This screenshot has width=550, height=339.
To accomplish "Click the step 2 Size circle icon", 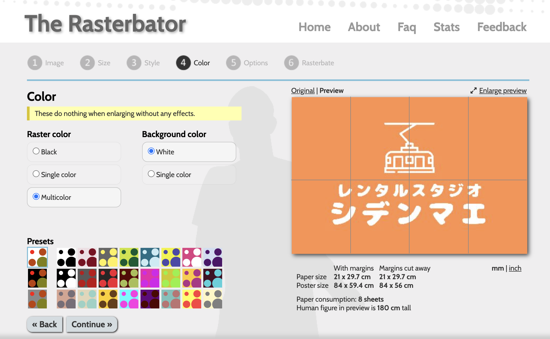I will [87, 63].
